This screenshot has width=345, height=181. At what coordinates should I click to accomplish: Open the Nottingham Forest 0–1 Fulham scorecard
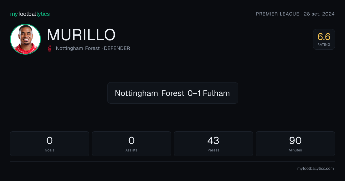tap(172, 93)
